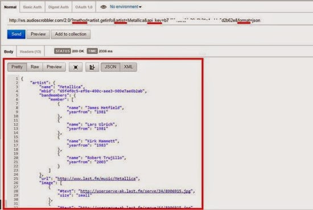Toggle Raw response view
Screen dimensions: 313x210
(x=35, y=67)
